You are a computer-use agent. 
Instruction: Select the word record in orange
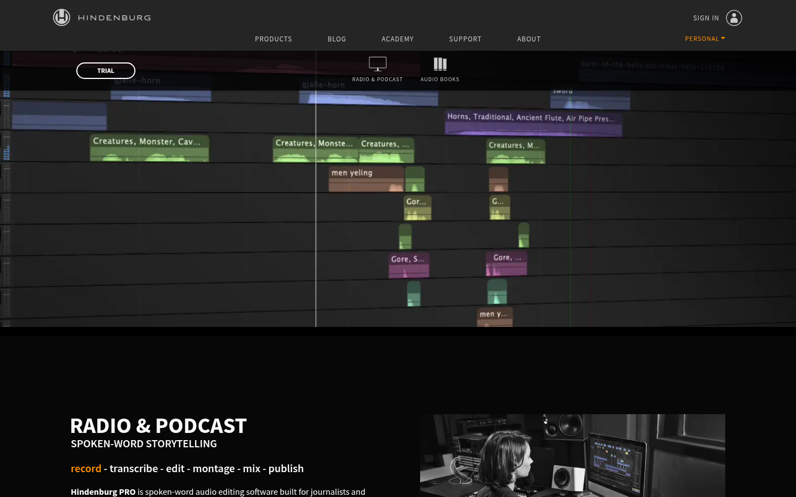tap(86, 468)
